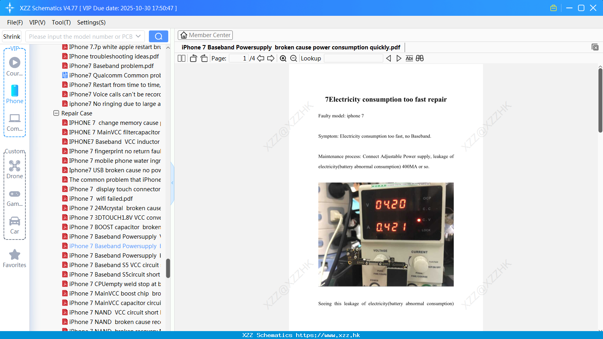
Task: Open Favorites star in sidebar
Action: [x=15, y=259]
